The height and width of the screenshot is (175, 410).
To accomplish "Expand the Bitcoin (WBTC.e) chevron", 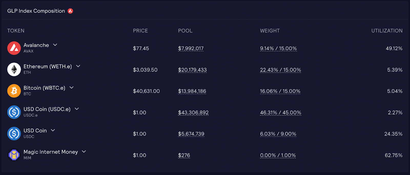I will point(71,88).
